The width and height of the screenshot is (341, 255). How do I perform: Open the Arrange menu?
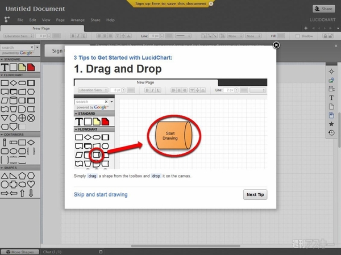pyautogui.click(x=77, y=20)
